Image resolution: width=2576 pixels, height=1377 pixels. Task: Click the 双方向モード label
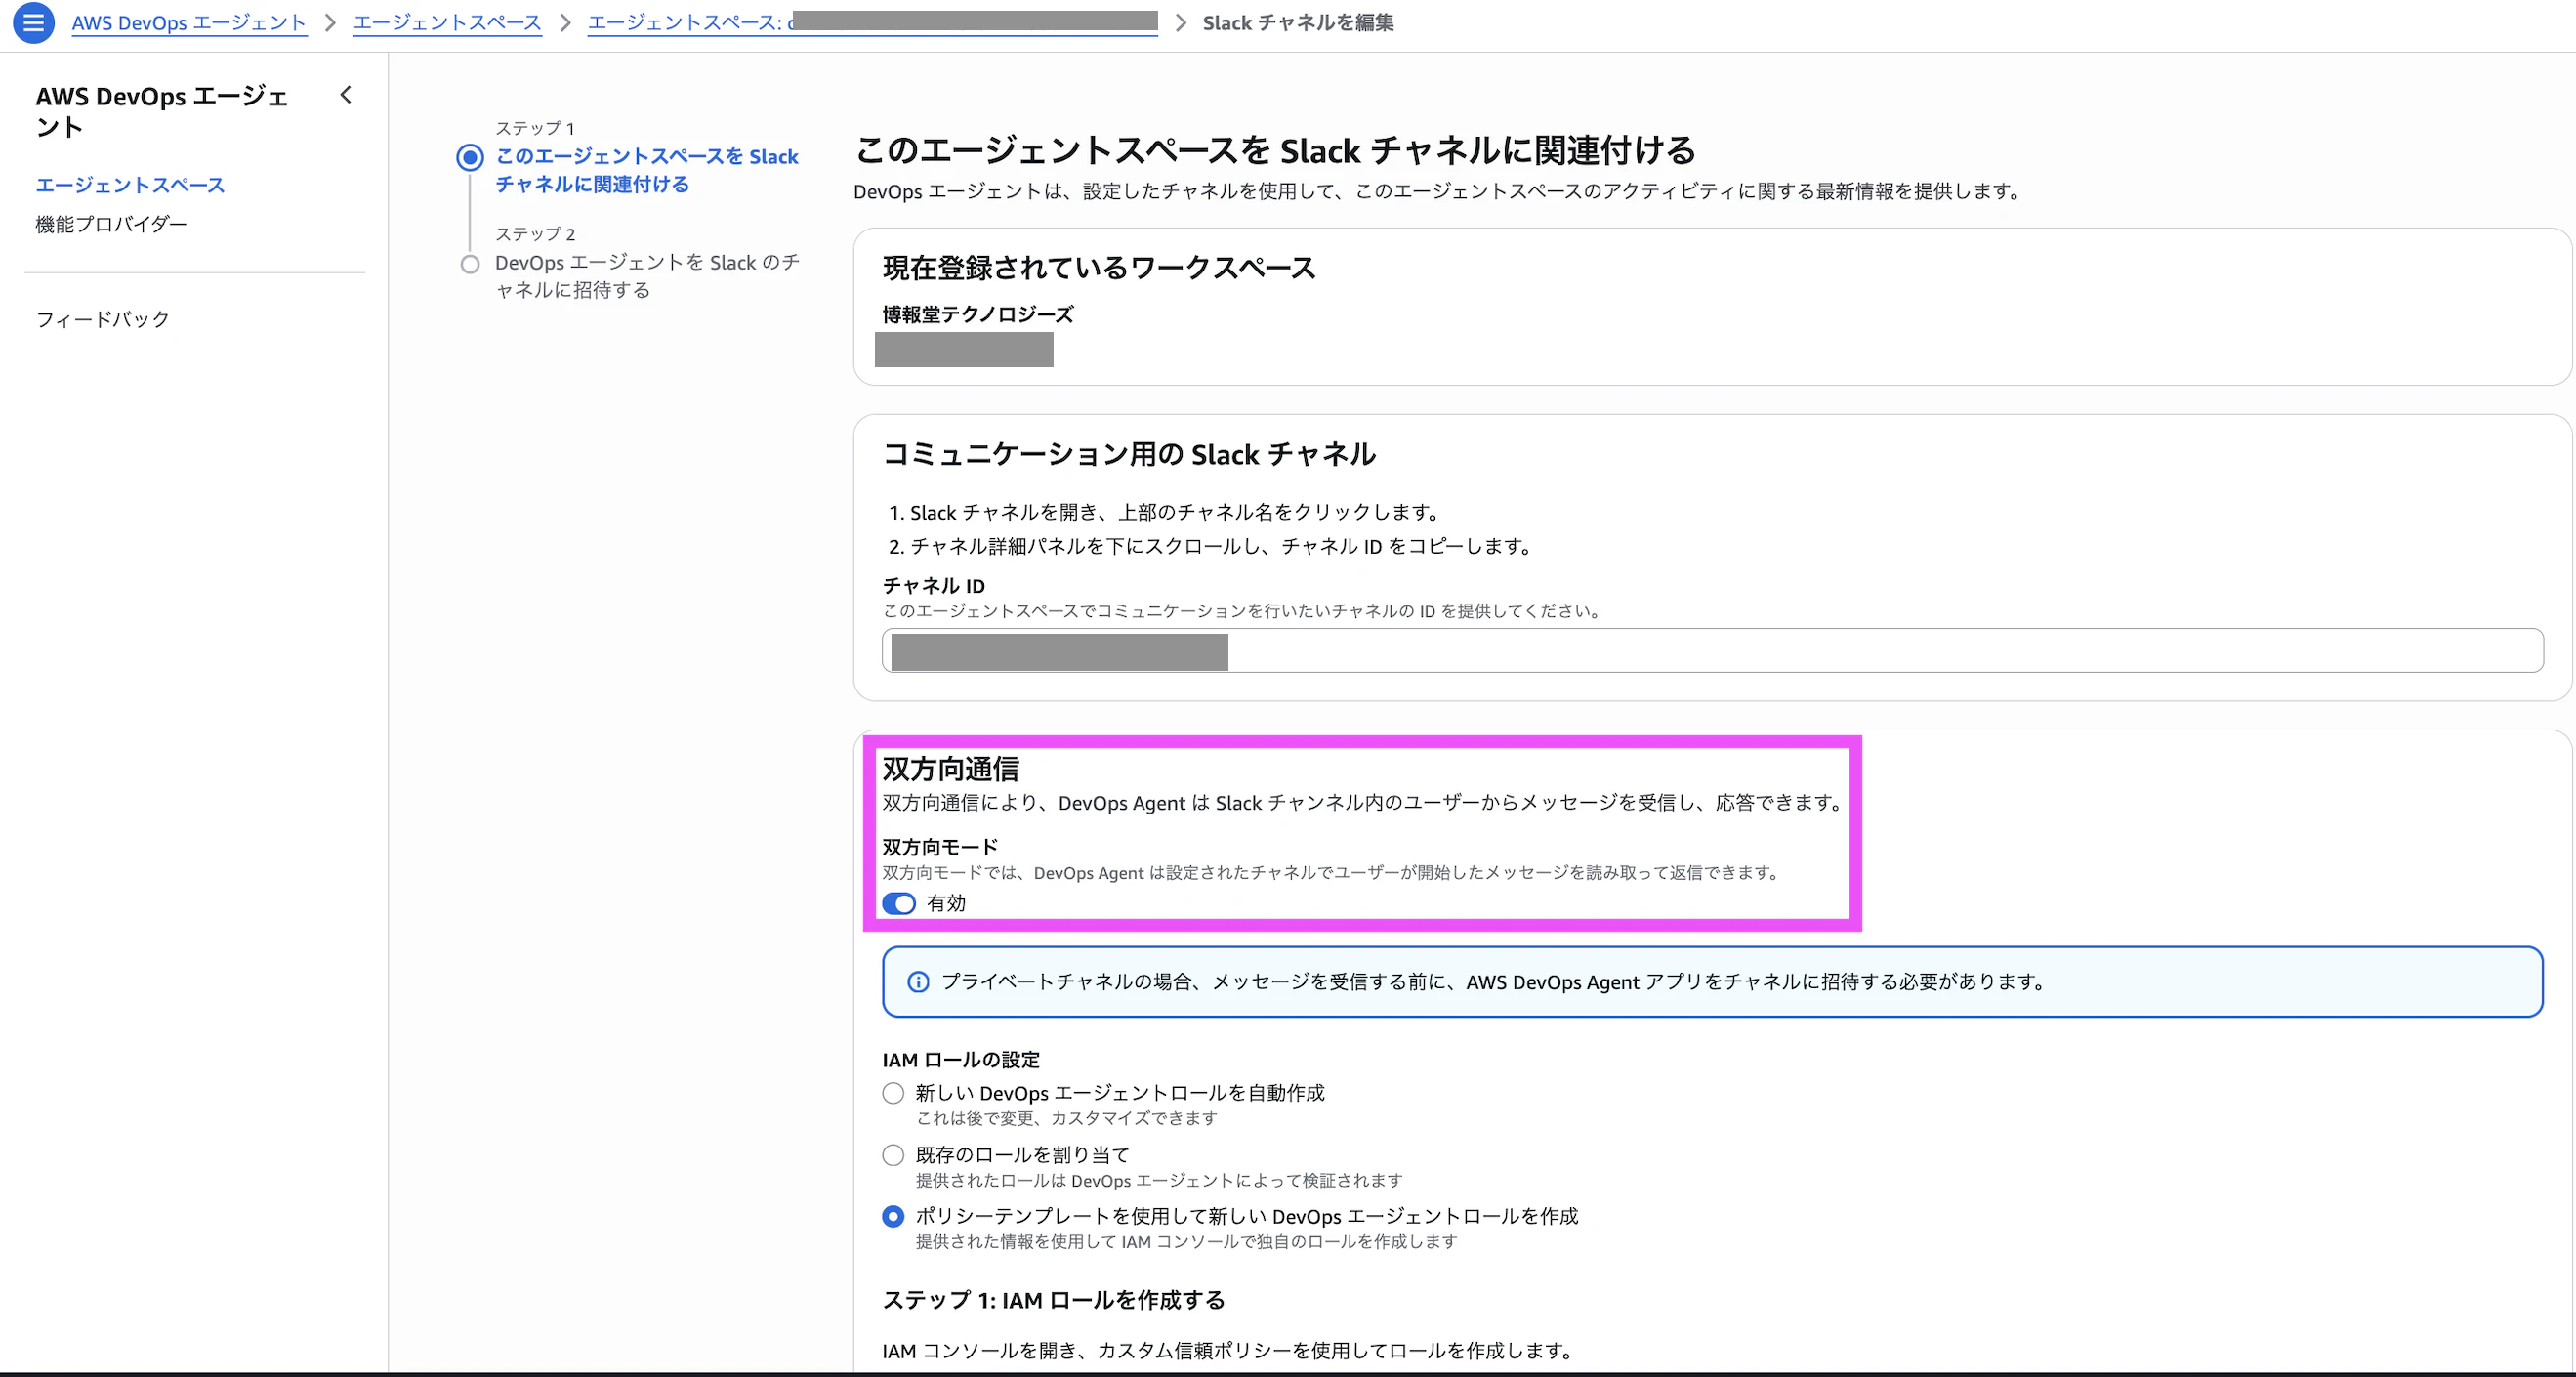(940, 847)
